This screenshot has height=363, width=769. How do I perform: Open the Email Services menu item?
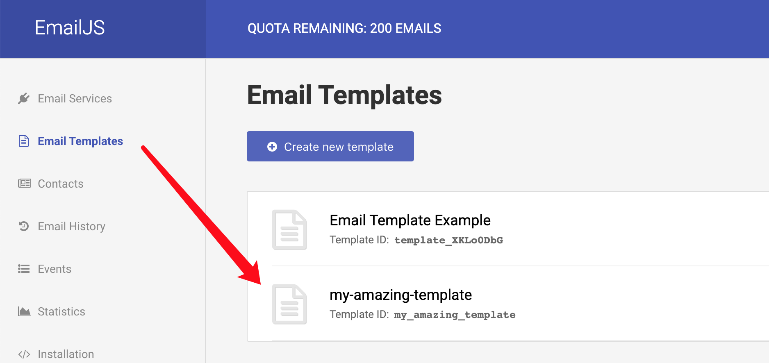75,98
